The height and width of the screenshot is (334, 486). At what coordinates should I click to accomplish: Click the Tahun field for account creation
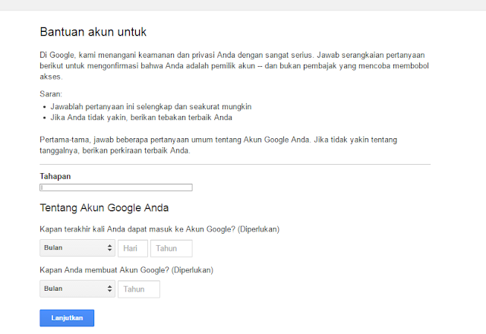coord(139,289)
